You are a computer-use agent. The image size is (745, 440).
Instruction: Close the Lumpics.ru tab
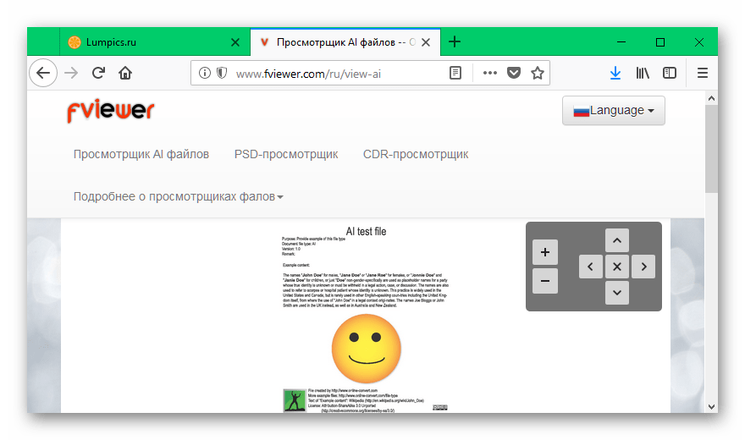click(235, 42)
